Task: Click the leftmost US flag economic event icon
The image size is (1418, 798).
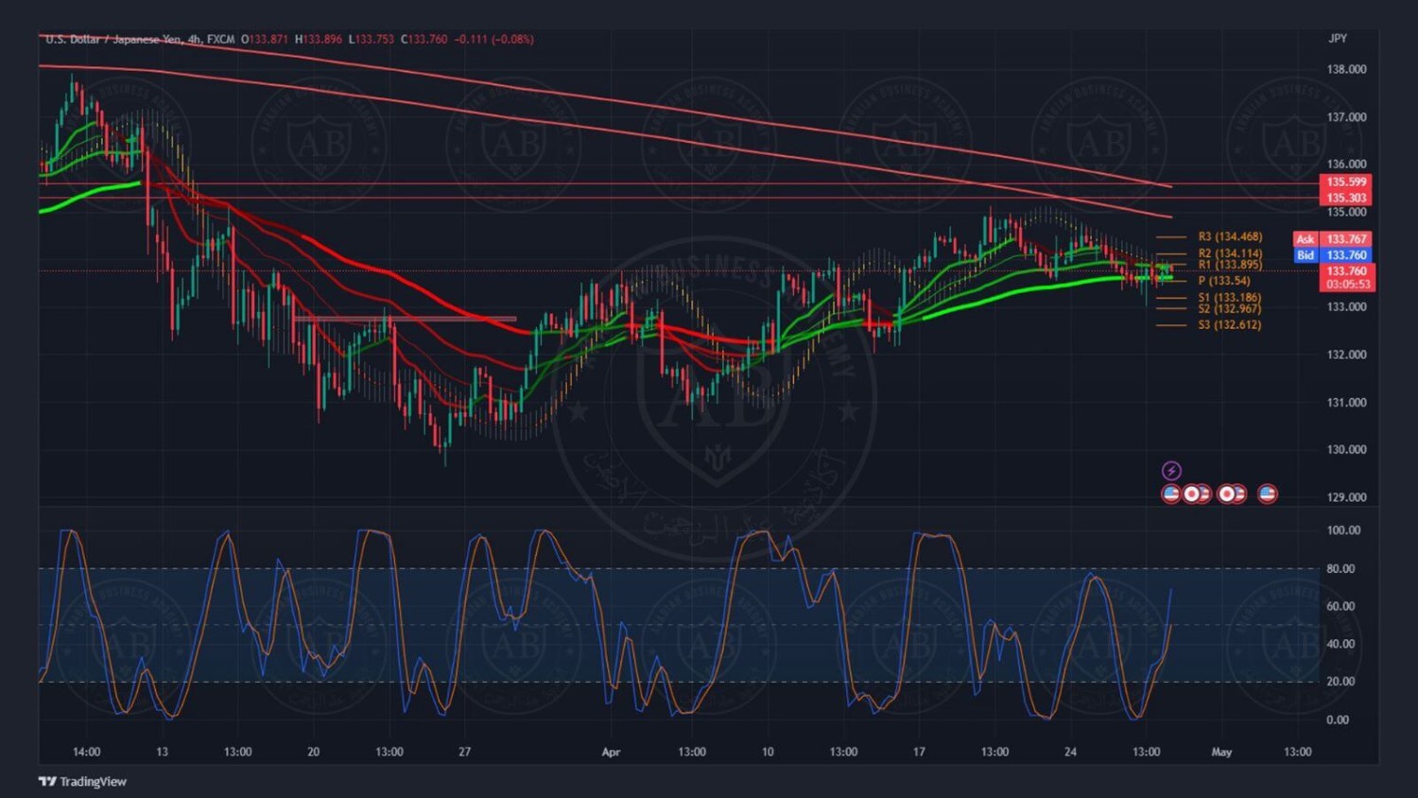Action: coord(1171,494)
